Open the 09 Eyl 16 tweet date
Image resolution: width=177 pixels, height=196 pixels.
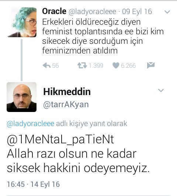tap(137, 11)
